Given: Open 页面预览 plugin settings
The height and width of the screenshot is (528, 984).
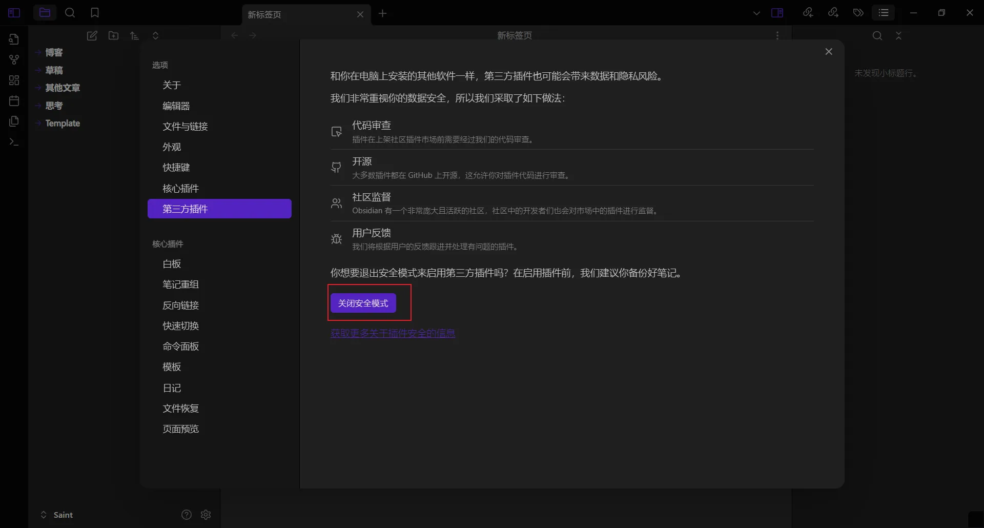Looking at the screenshot, I should coord(219,429).
